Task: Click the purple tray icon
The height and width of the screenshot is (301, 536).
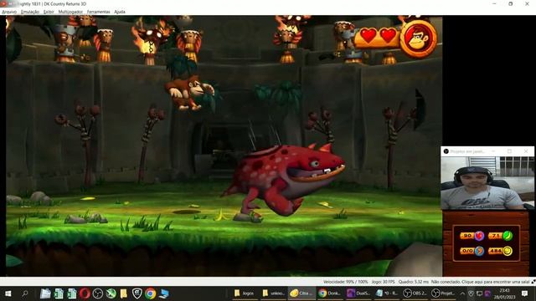Action: tap(487, 293)
